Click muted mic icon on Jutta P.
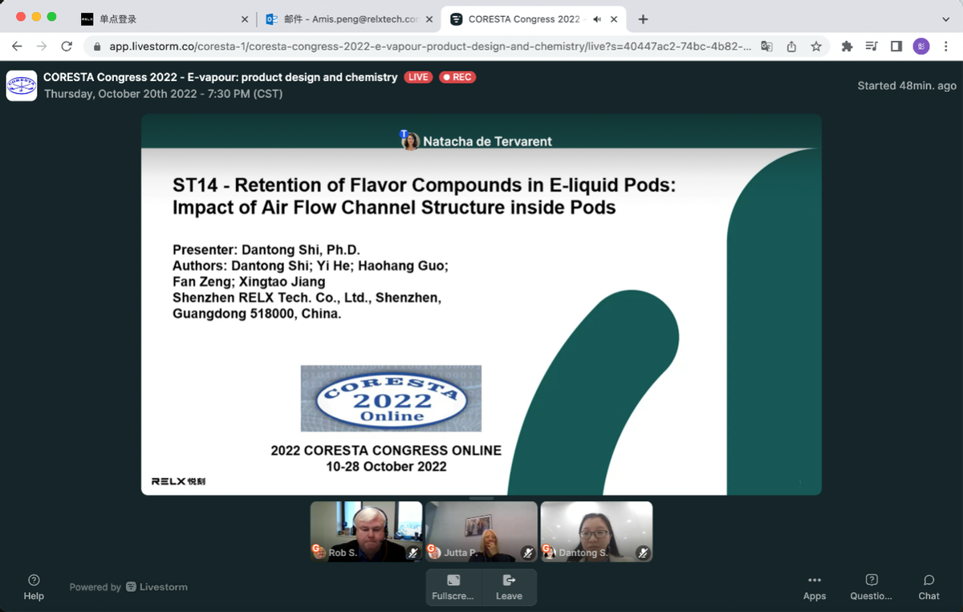This screenshot has height=612, width=963. [528, 553]
